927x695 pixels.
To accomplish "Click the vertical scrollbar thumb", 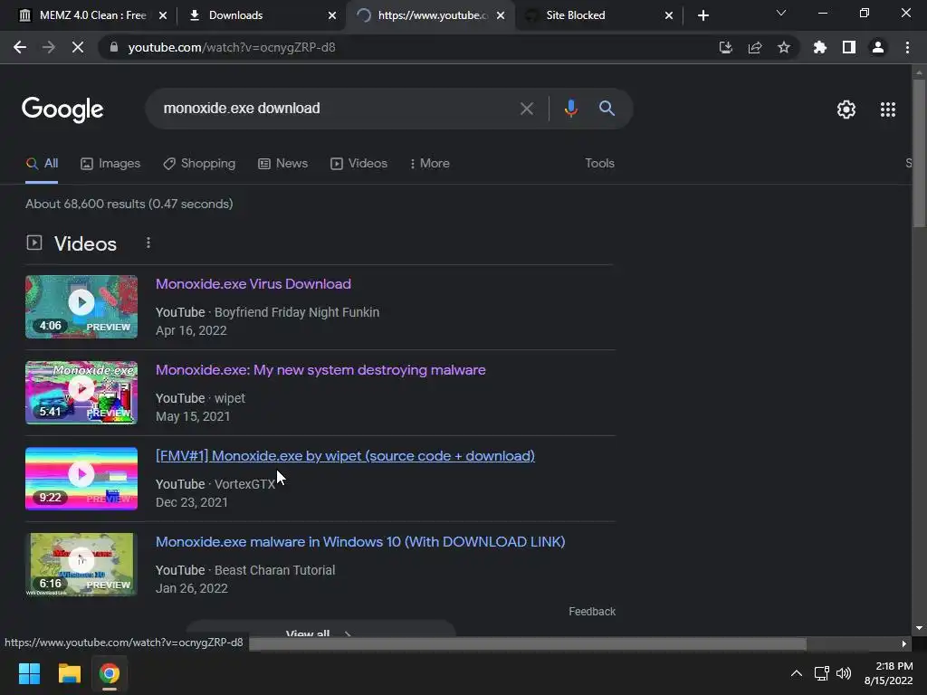I will pyautogui.click(x=919, y=153).
